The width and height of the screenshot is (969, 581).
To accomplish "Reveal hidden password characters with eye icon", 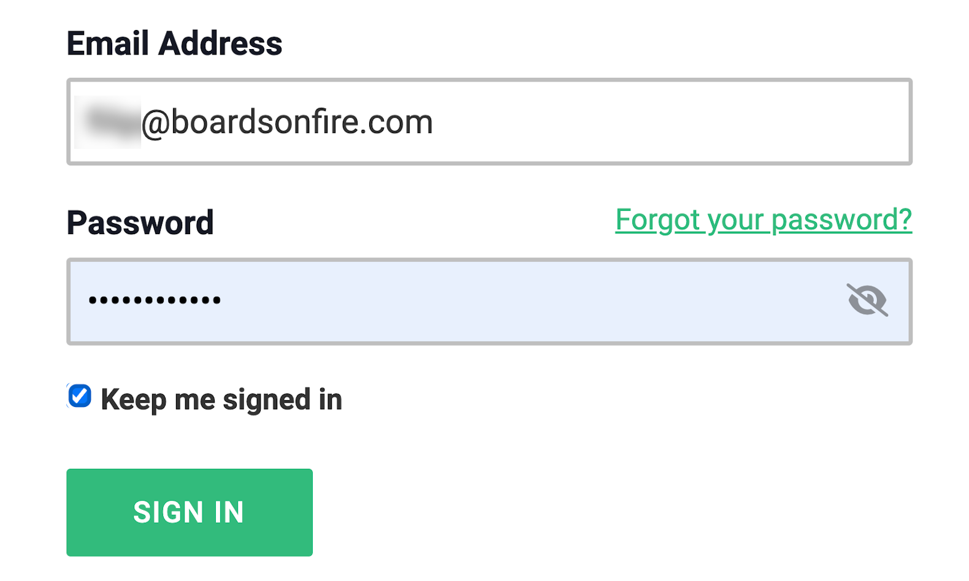I will [867, 300].
